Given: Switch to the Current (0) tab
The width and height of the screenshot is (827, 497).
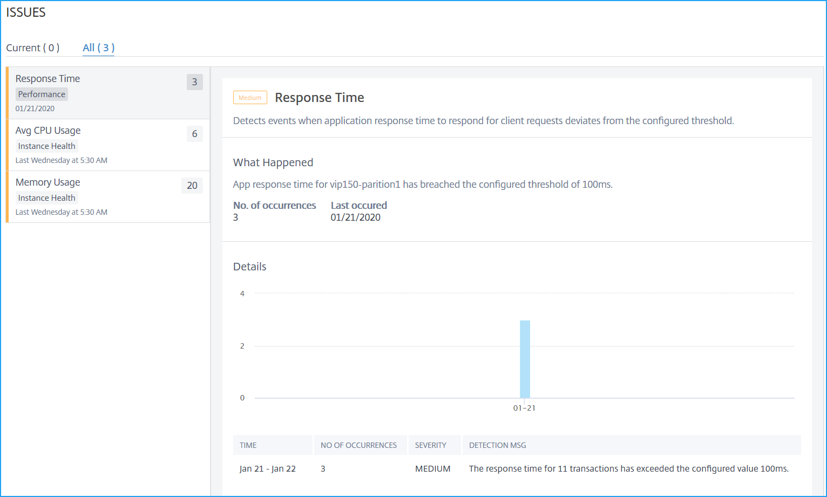Looking at the screenshot, I should coord(33,47).
